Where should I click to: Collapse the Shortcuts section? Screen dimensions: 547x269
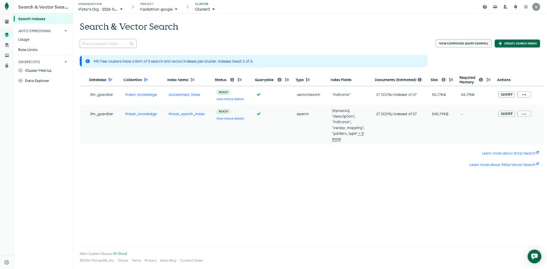pyautogui.click(x=66, y=62)
